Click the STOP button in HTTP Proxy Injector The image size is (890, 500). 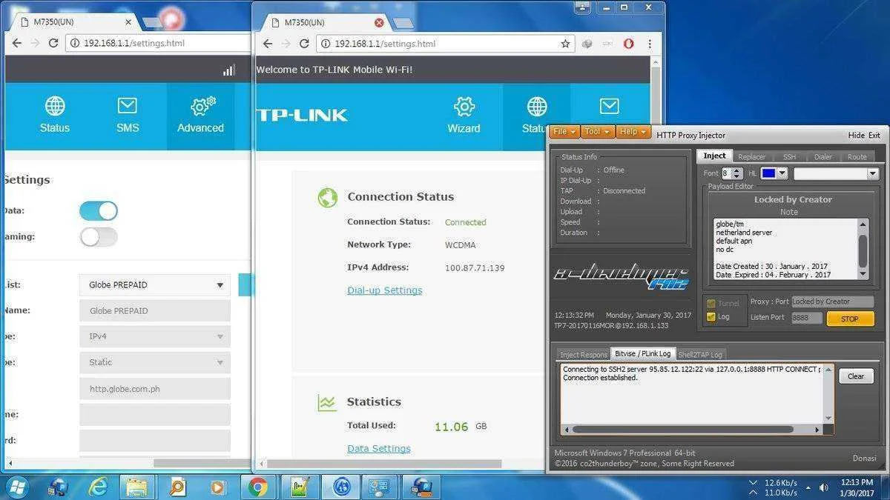coord(850,319)
